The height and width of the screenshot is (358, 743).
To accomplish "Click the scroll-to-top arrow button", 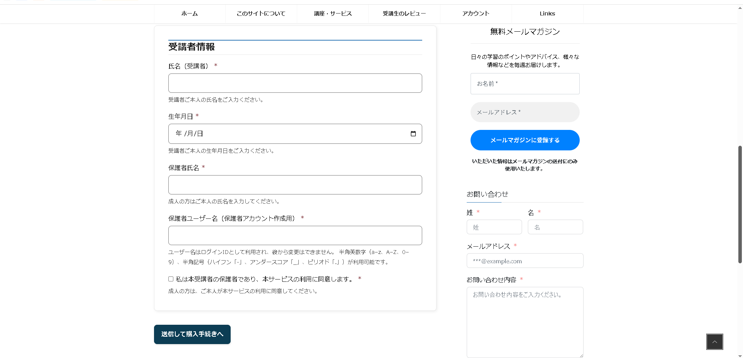I will [714, 342].
